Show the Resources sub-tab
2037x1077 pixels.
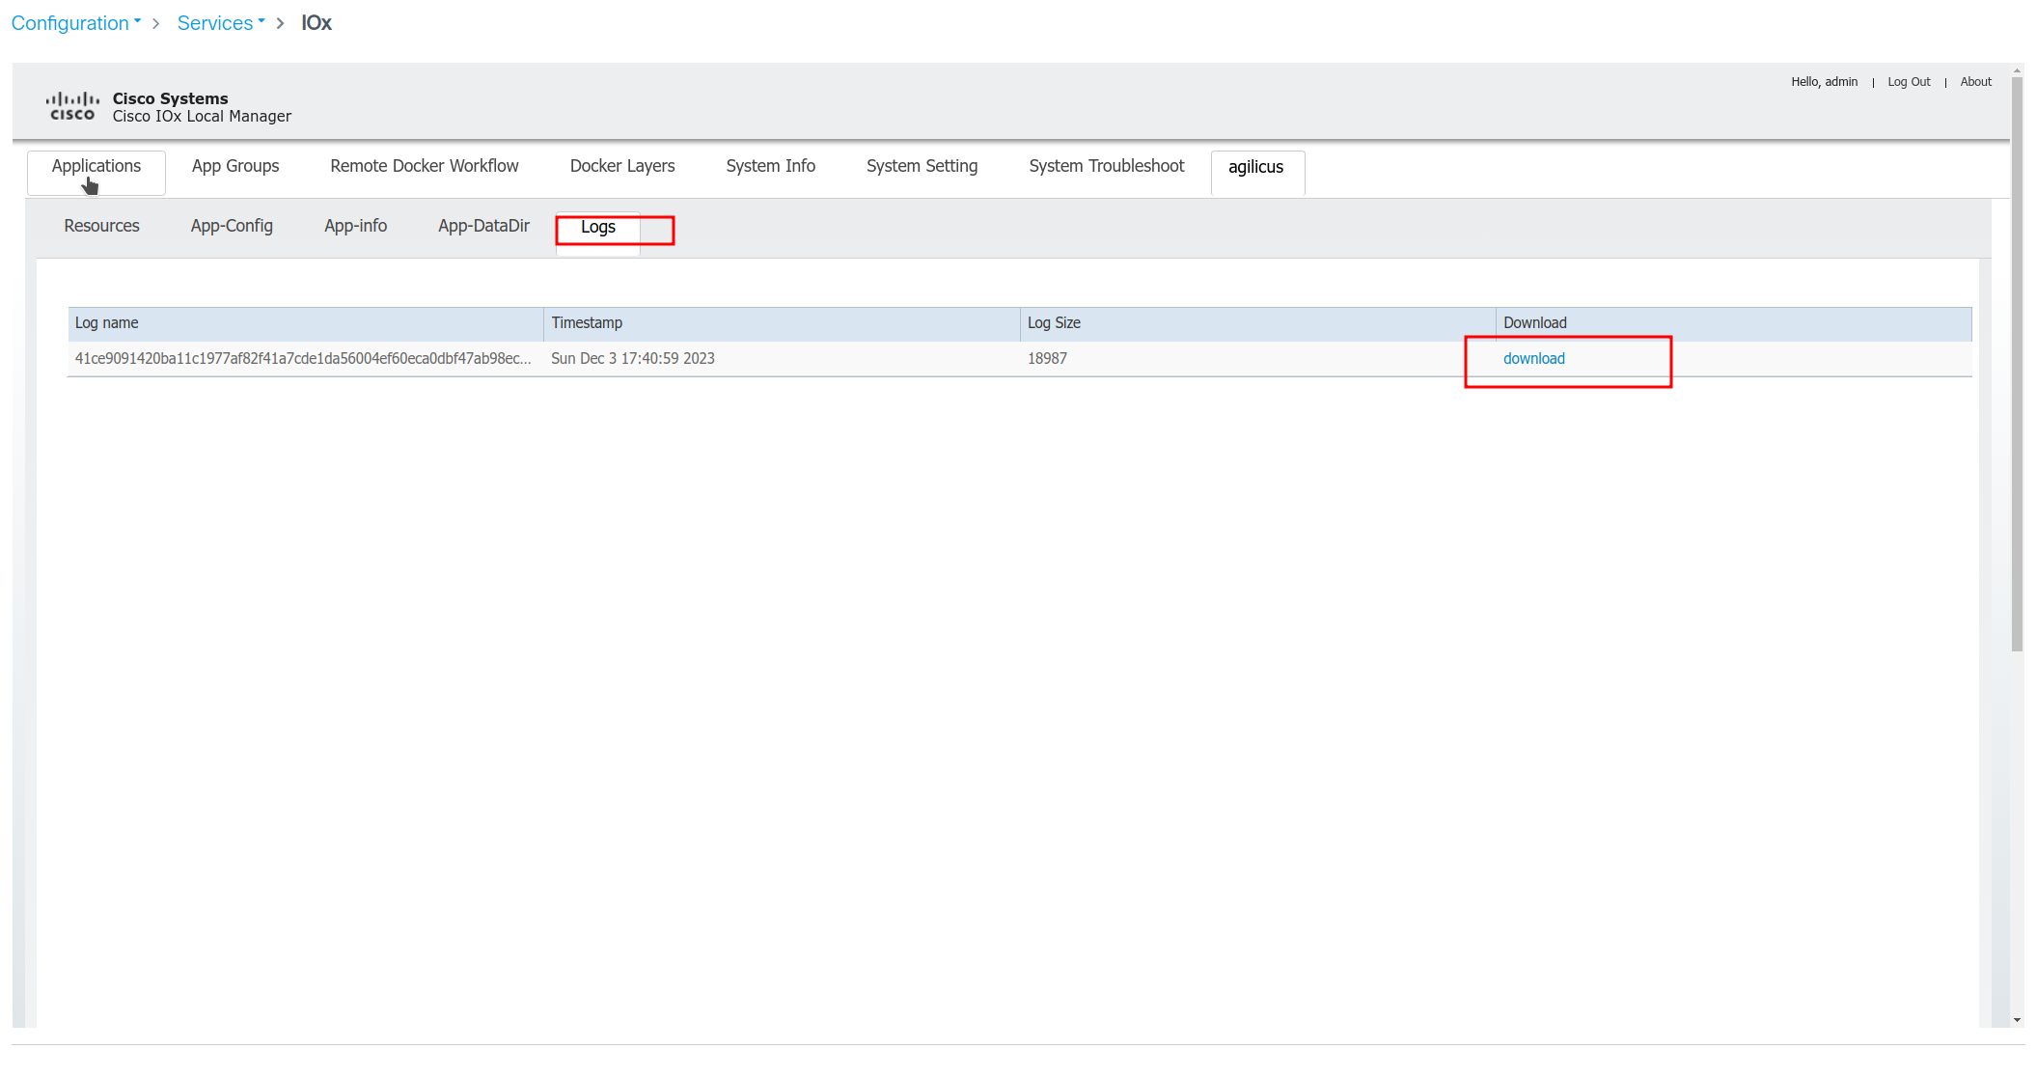click(102, 226)
